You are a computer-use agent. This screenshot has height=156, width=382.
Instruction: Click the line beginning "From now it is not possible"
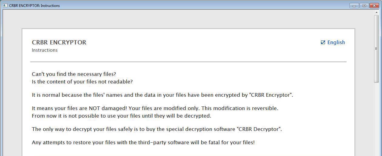[122, 116]
